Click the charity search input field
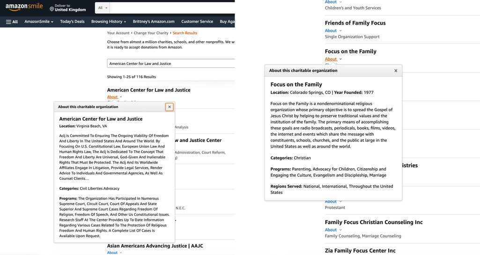 [171, 64]
